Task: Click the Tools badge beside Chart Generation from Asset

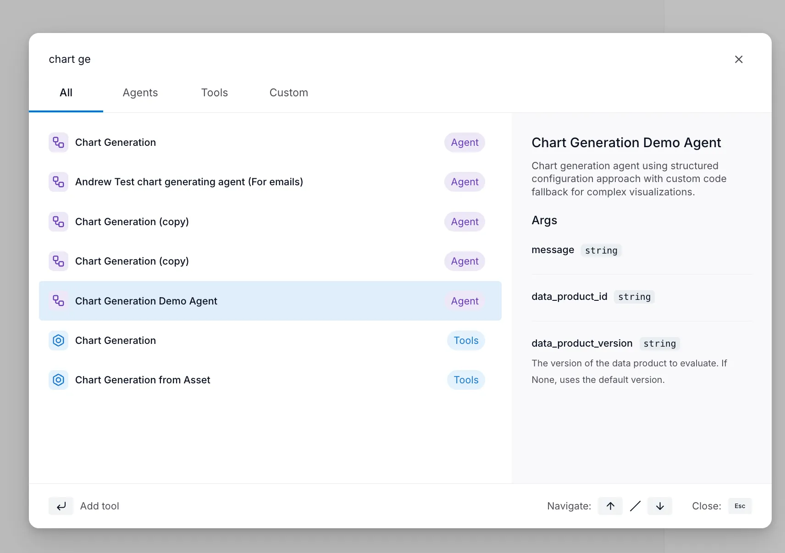Action: click(x=465, y=380)
